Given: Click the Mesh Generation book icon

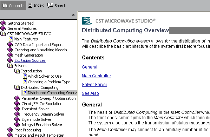Looking at the screenshot, I should coord(10,55).
